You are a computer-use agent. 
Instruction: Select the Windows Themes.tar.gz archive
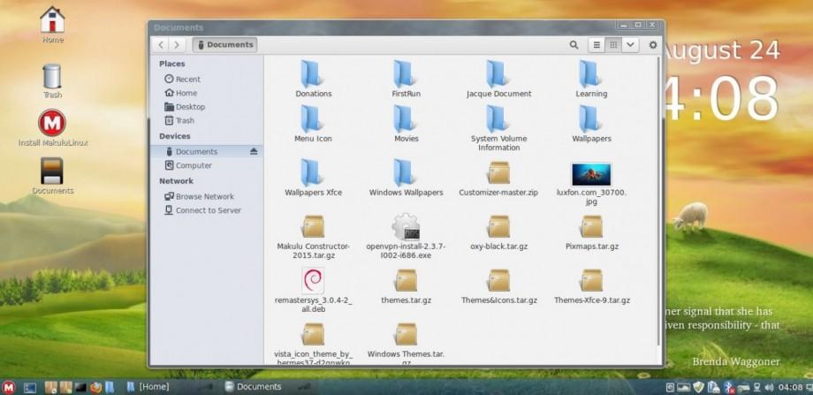(406, 342)
